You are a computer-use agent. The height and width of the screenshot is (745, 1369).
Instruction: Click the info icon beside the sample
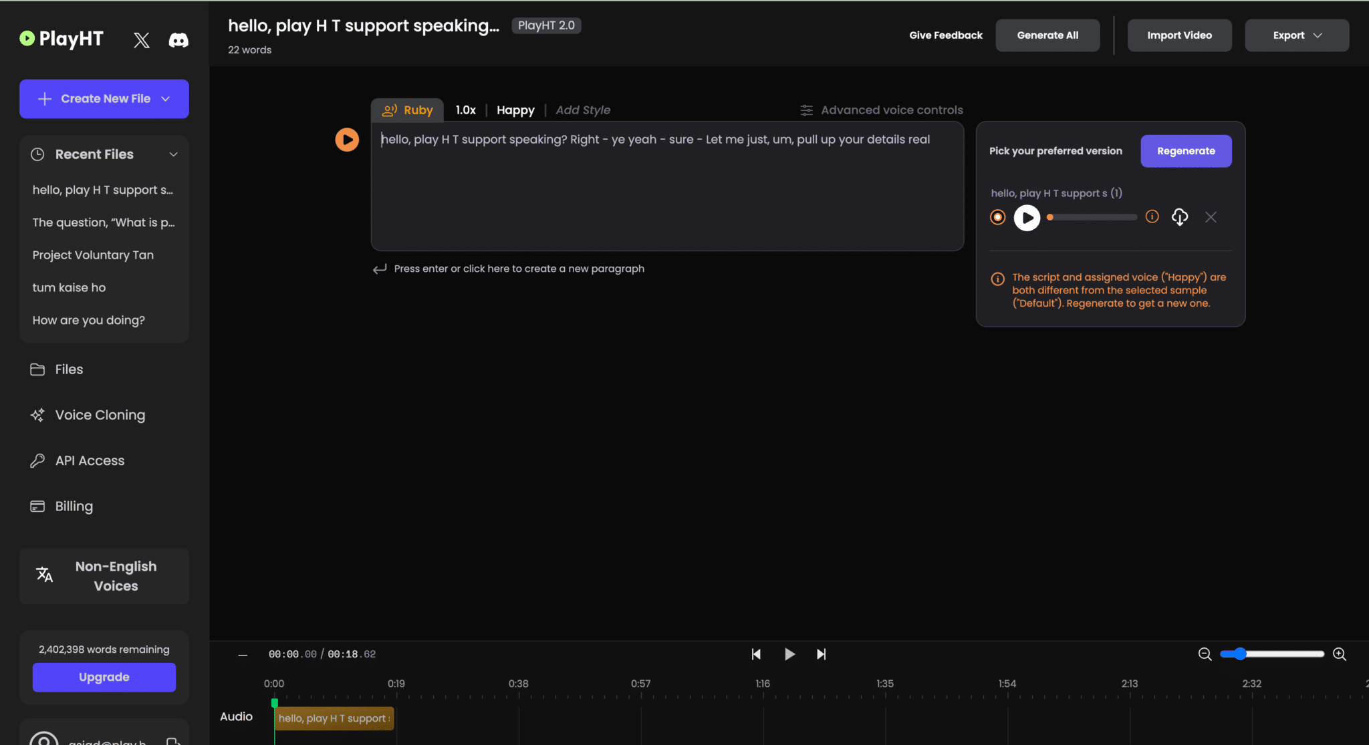point(1152,216)
